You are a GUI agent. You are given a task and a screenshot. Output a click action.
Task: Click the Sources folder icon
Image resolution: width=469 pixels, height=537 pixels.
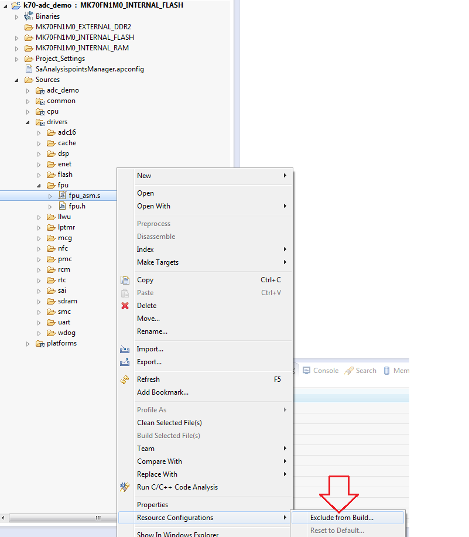[x=29, y=80]
